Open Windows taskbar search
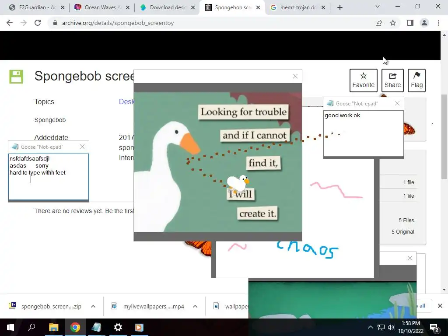 coord(31,327)
